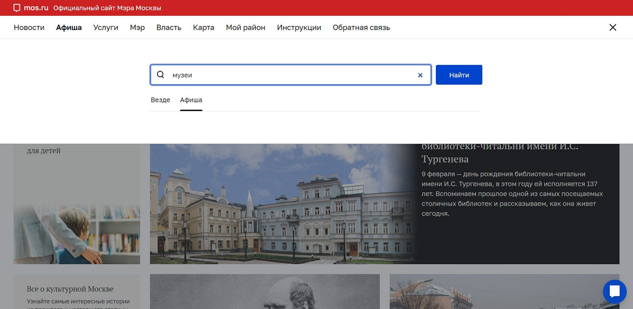Open the для детей card image
633x309 pixels.
[77, 234]
